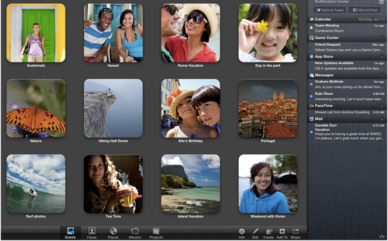The width and height of the screenshot is (388, 241).
Task: Click the App Store header icon
Action: pyautogui.click(x=311, y=57)
